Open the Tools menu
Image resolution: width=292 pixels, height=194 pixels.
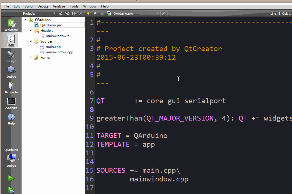click(74, 6)
